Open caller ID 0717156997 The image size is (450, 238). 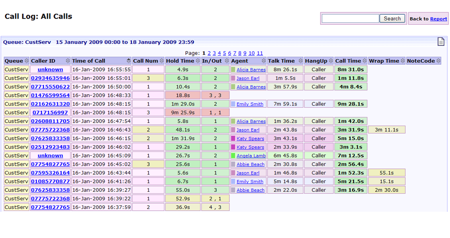pyautogui.click(x=50, y=112)
